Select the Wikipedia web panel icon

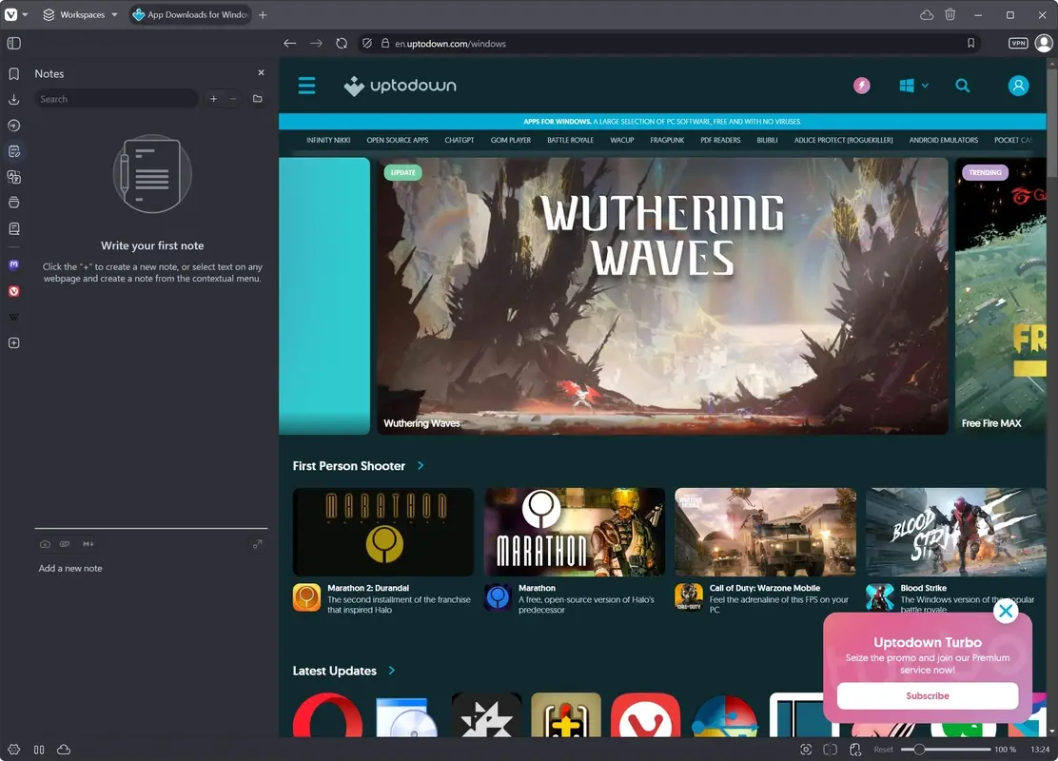13,317
